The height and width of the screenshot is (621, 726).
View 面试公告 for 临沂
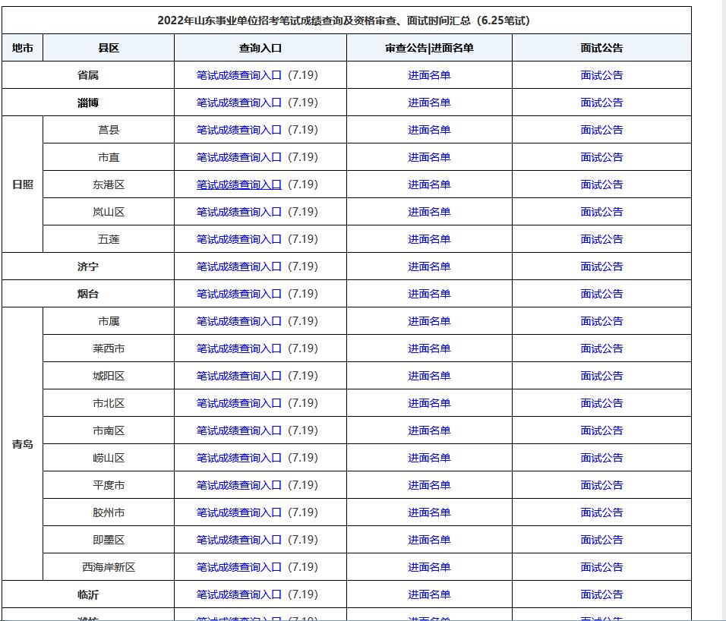click(602, 594)
